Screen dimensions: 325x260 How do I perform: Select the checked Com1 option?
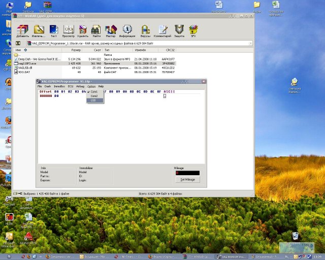(95, 91)
